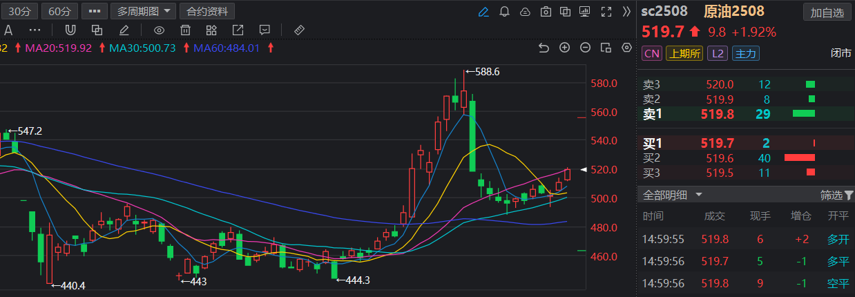Click the 588.6 high price marker

click(483, 71)
